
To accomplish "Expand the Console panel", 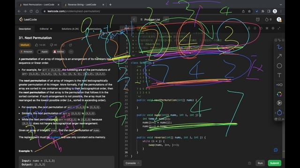I will tap(132, 163).
